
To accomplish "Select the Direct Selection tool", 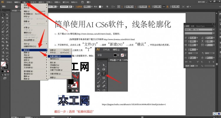I will [7, 15].
